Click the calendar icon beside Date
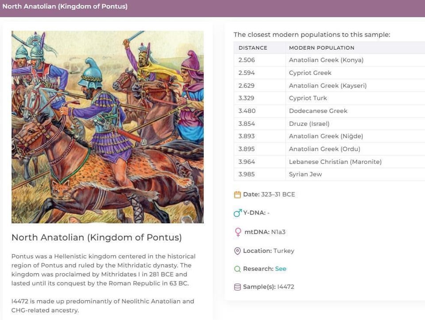Viewport: 425px width, 320px height. [237, 194]
